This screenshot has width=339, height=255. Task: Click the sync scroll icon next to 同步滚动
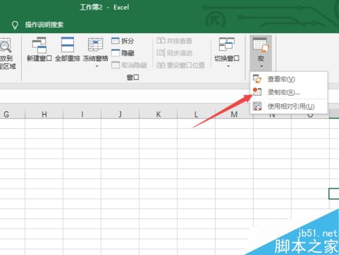point(161,53)
